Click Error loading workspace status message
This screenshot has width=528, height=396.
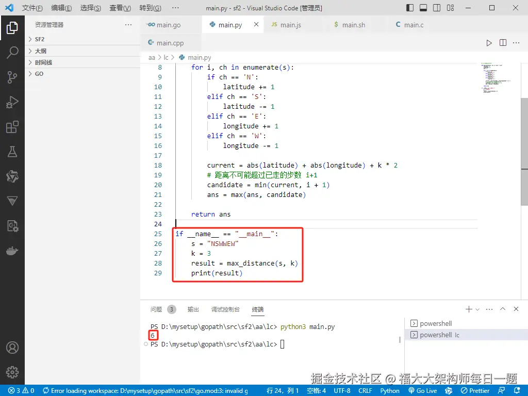(145, 391)
